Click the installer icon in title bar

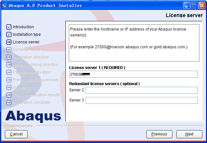5,5
